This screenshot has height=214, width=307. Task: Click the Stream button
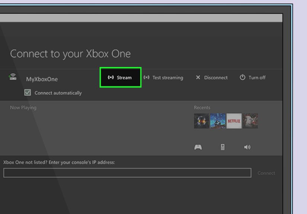[121, 77]
